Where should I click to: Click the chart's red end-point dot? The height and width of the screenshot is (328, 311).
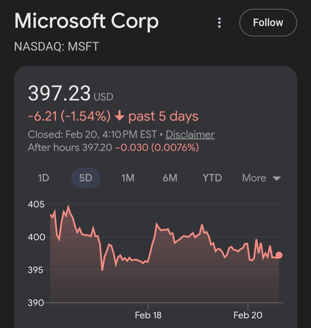pyautogui.click(x=279, y=255)
